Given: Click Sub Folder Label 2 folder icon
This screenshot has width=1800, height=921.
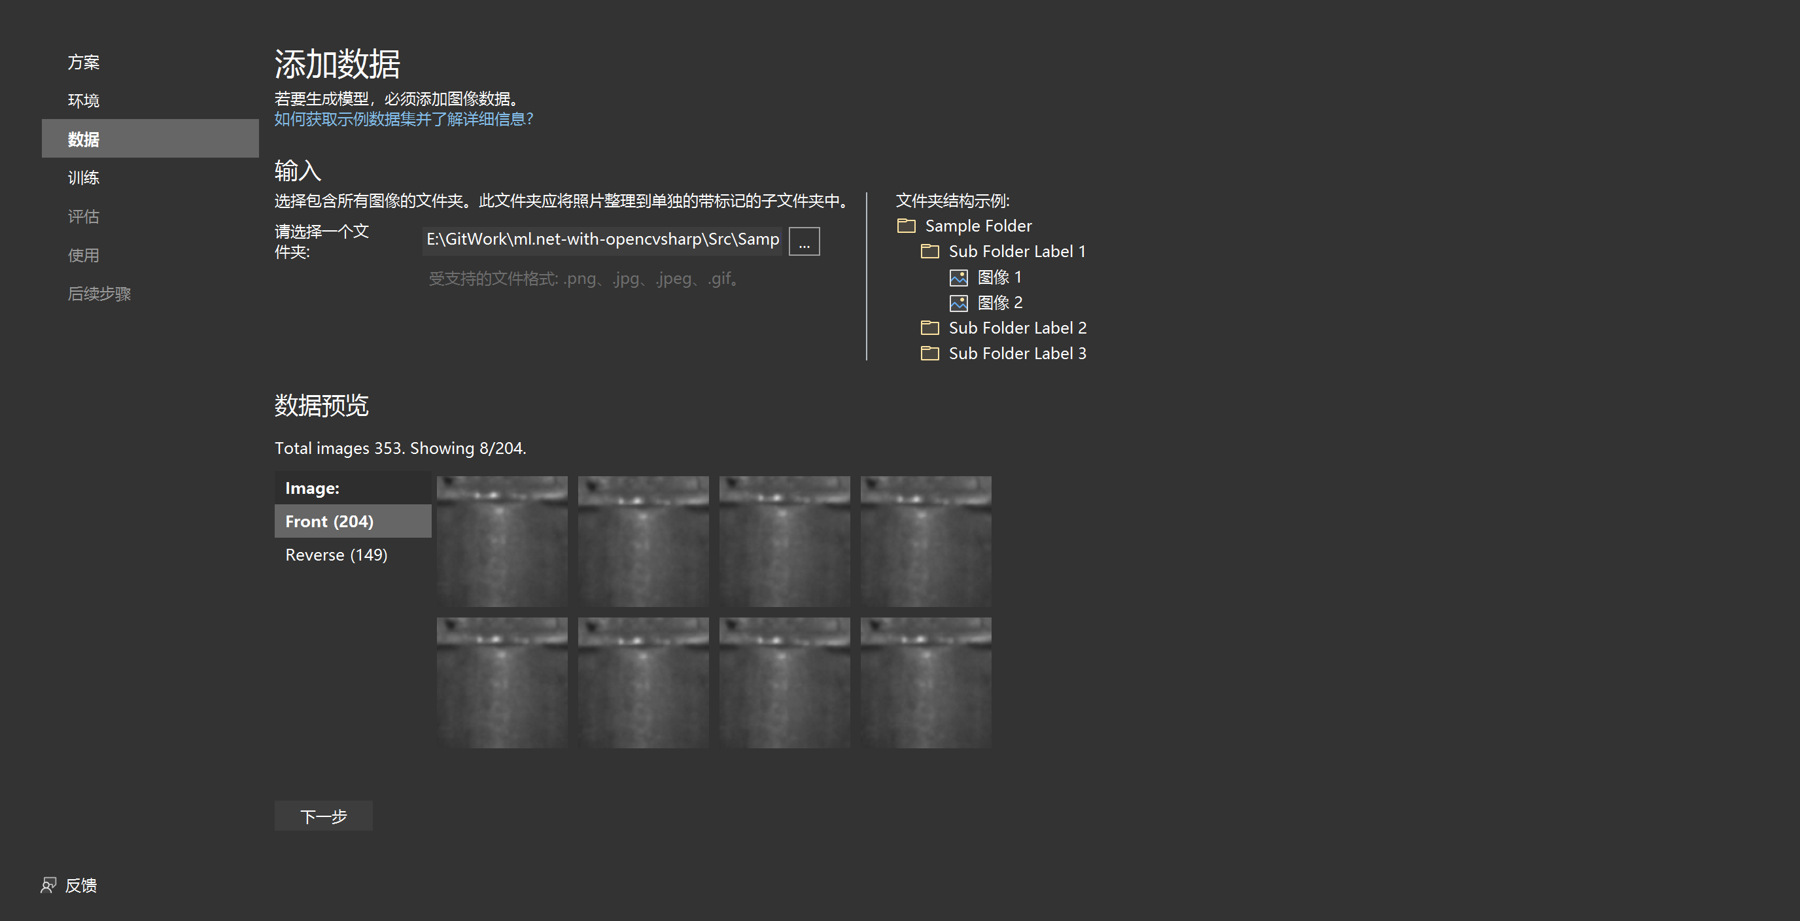Looking at the screenshot, I should point(929,328).
